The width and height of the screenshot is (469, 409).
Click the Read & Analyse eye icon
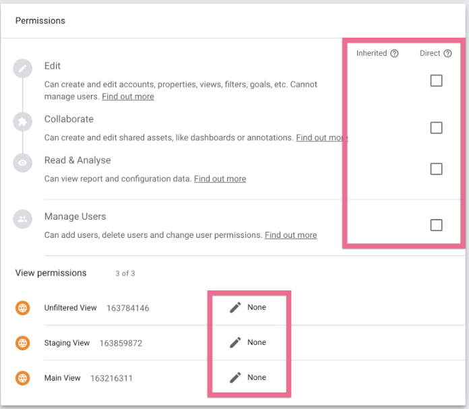click(22, 163)
